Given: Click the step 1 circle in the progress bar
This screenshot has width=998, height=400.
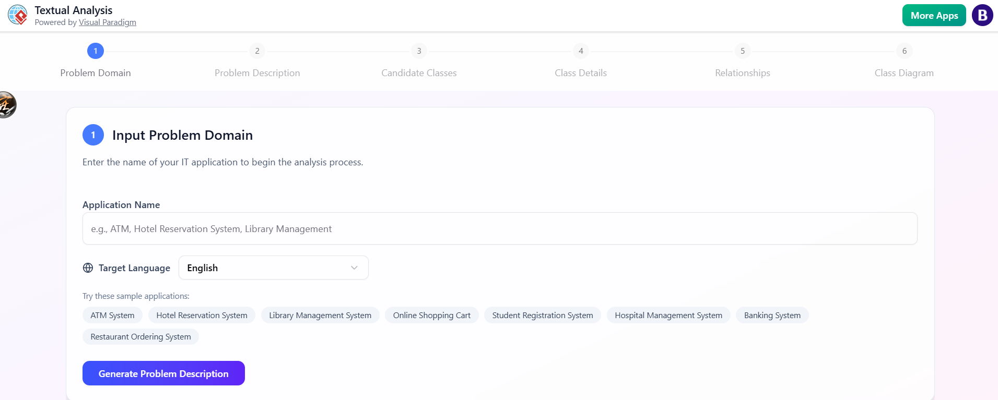Looking at the screenshot, I should (96, 51).
